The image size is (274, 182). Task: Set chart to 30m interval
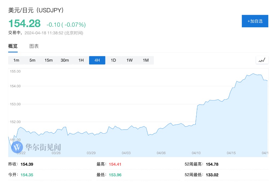(x=65, y=60)
